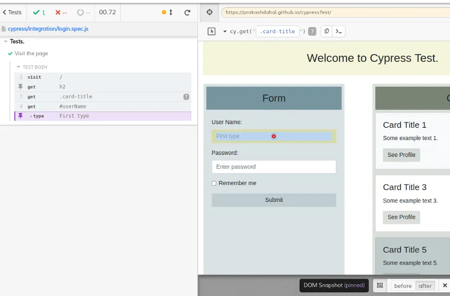The height and width of the screenshot is (296, 450).
Task: Collapse the Tests. suite
Action: tap(6, 41)
